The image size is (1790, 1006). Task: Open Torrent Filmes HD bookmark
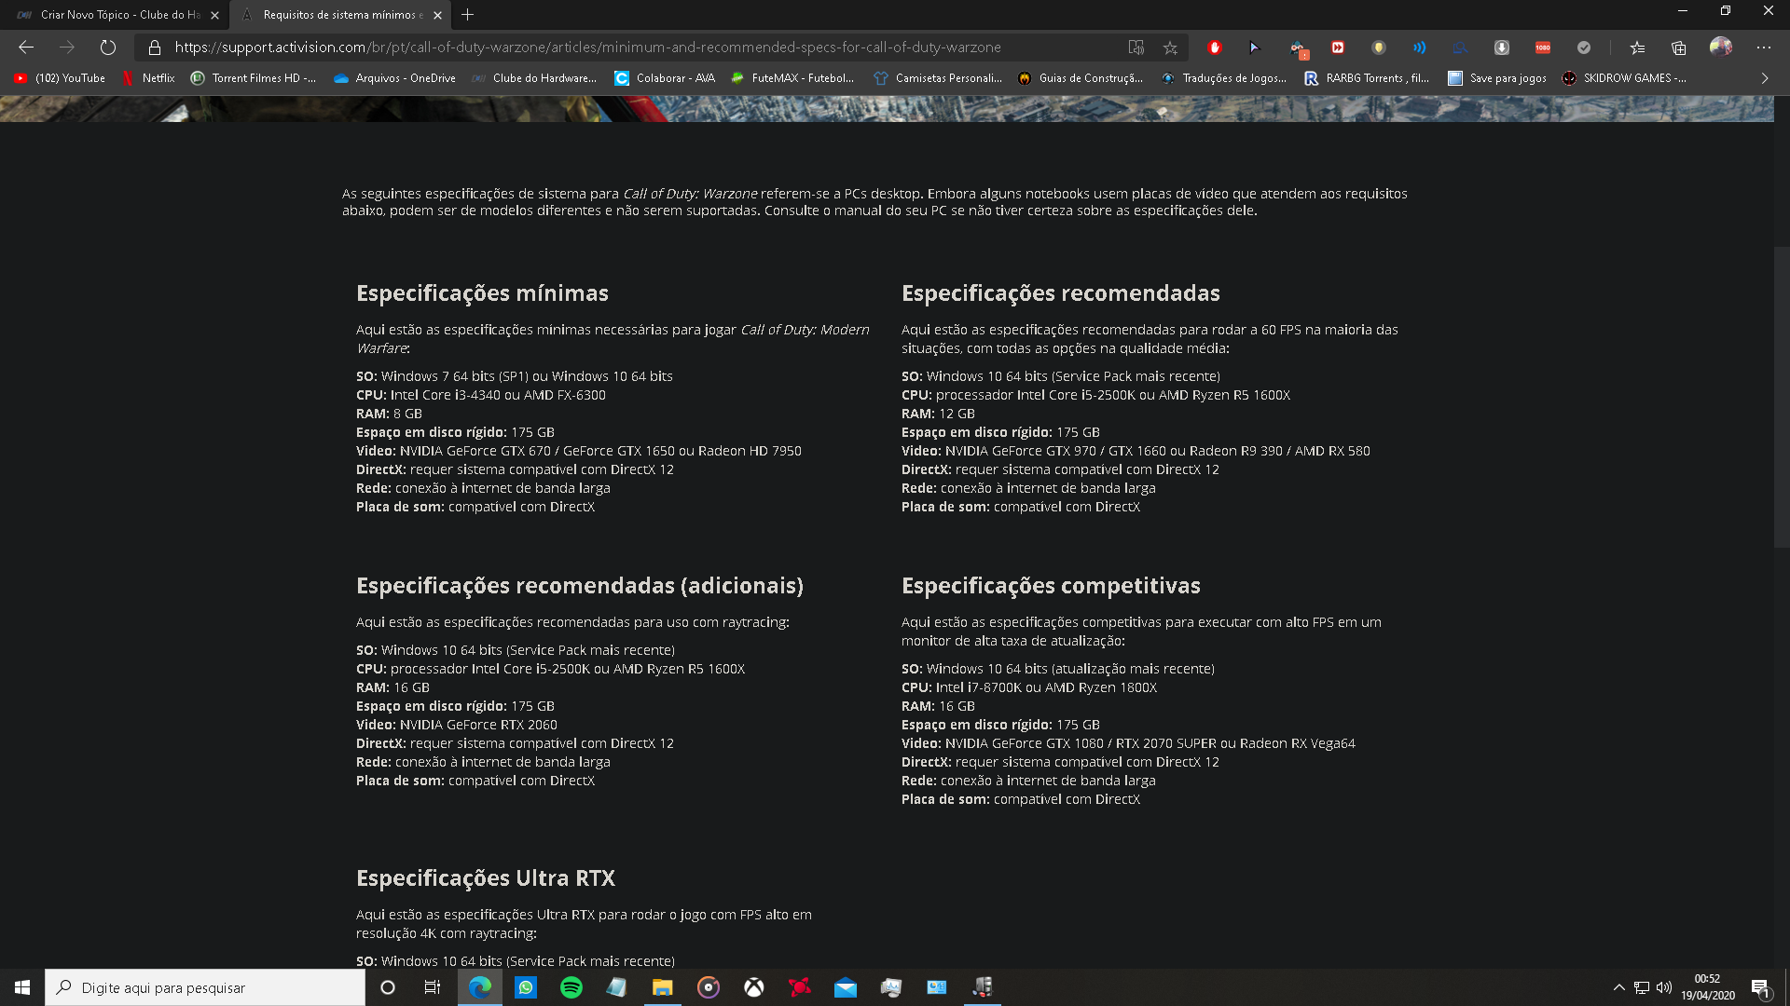(x=254, y=78)
